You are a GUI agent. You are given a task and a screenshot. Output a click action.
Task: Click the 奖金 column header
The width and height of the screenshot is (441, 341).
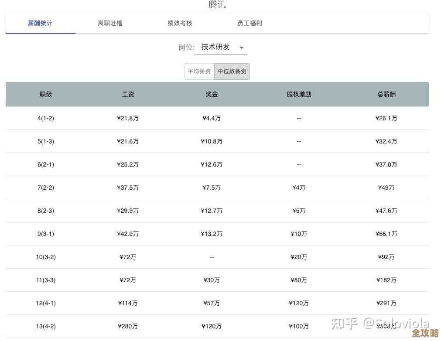point(212,94)
